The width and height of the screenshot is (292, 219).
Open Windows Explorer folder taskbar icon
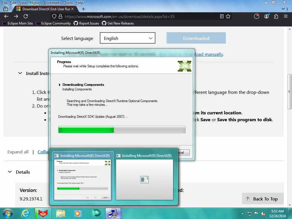click(60, 213)
